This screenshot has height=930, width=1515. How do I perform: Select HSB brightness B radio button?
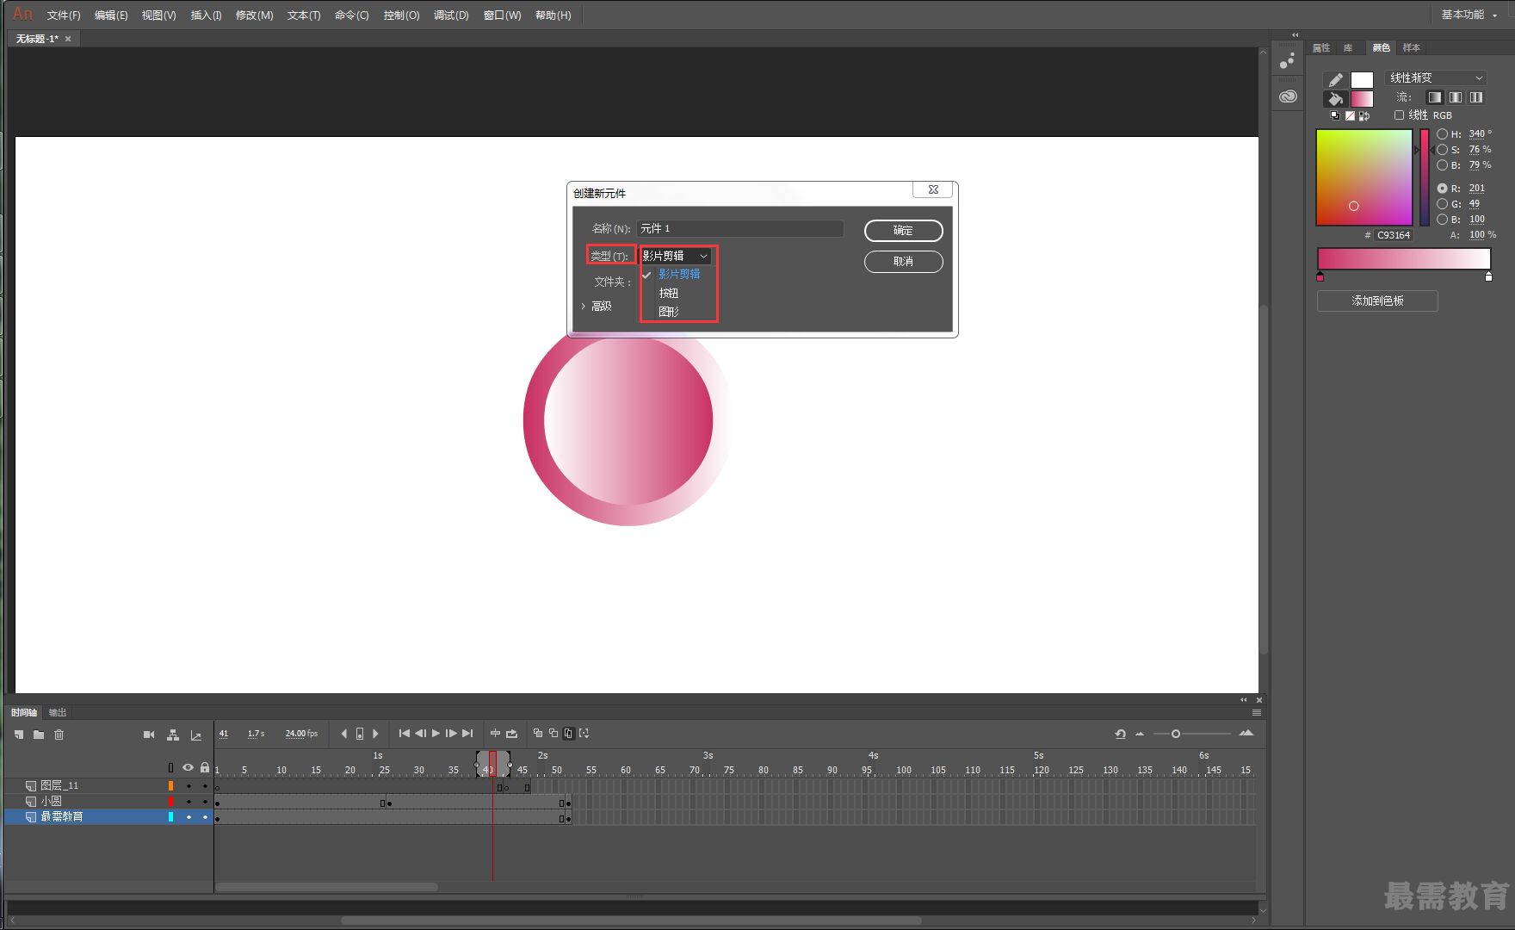pyautogui.click(x=1442, y=165)
